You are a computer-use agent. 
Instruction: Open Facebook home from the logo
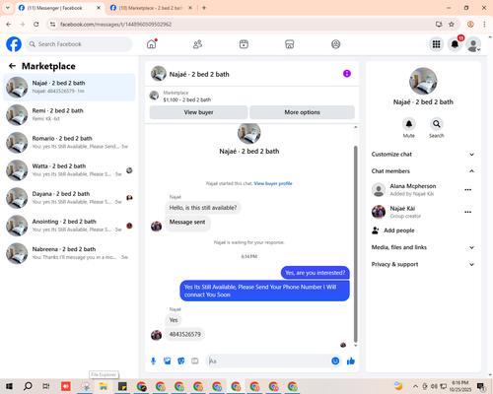pos(14,44)
